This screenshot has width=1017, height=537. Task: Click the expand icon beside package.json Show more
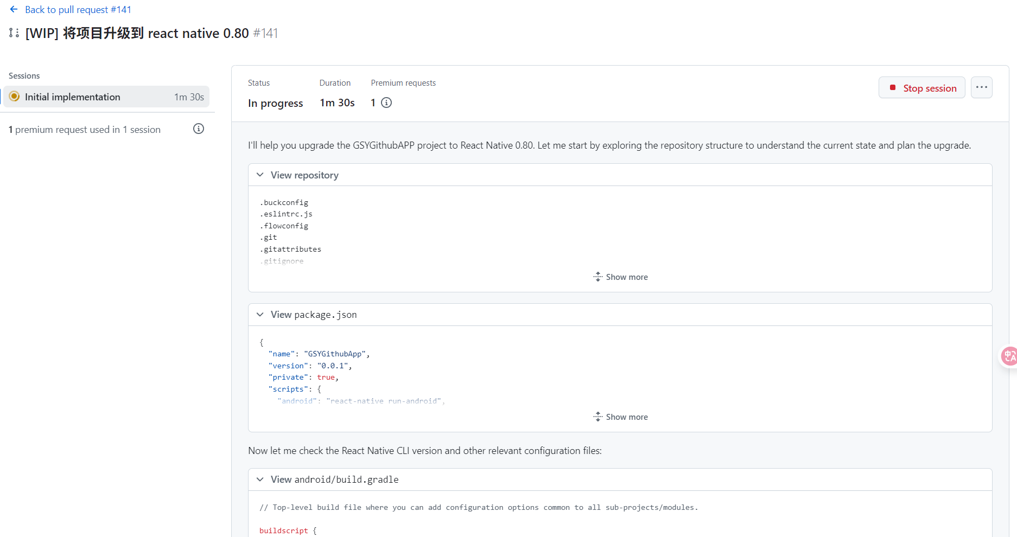598,417
